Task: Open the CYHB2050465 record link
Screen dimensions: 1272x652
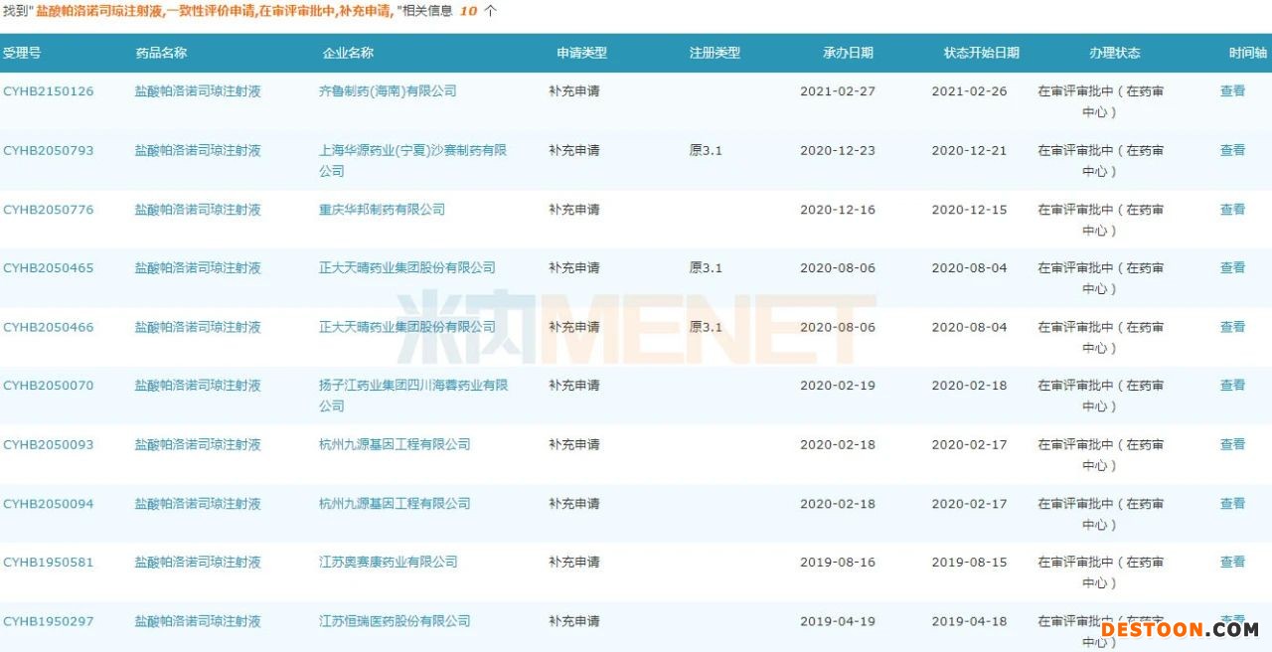Action: click(x=49, y=268)
